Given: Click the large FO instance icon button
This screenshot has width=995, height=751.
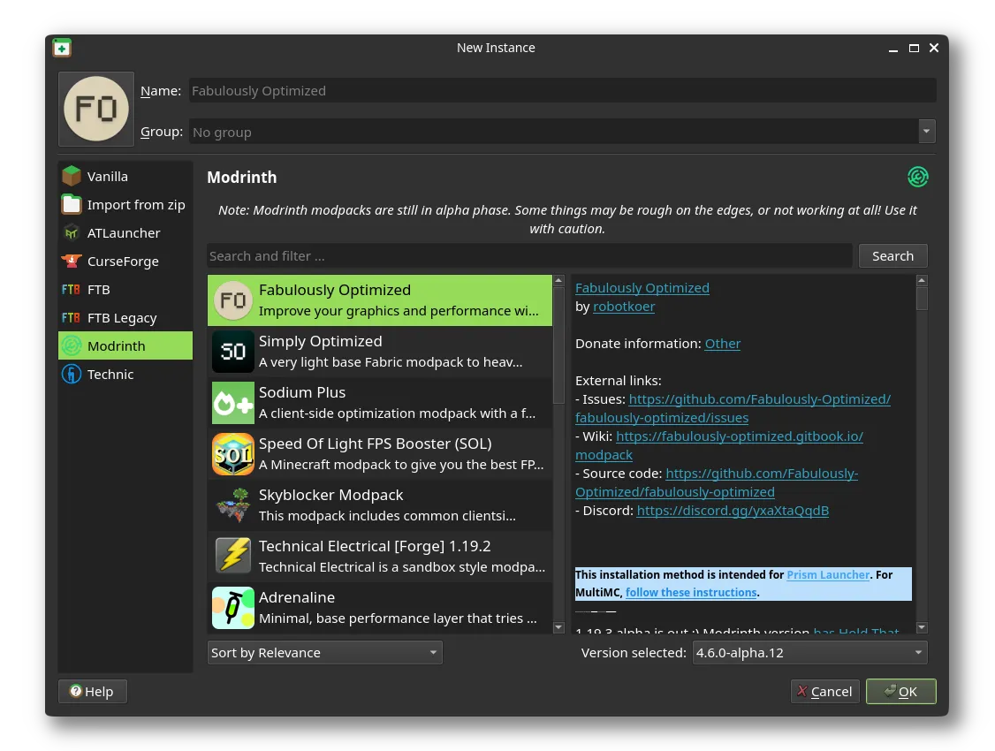Looking at the screenshot, I should [x=96, y=109].
